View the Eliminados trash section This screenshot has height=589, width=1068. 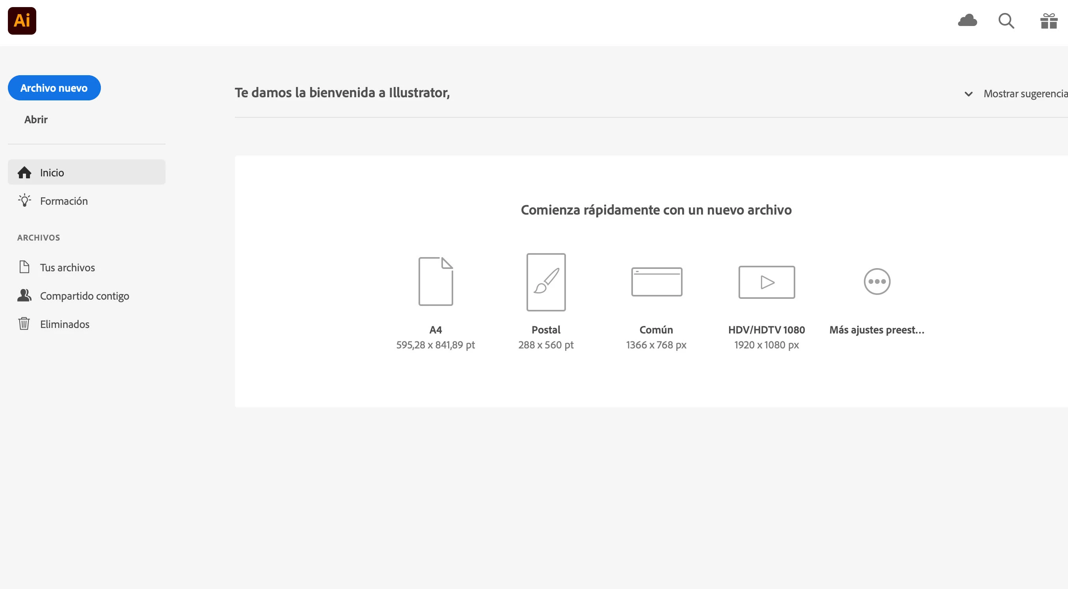[64, 324]
